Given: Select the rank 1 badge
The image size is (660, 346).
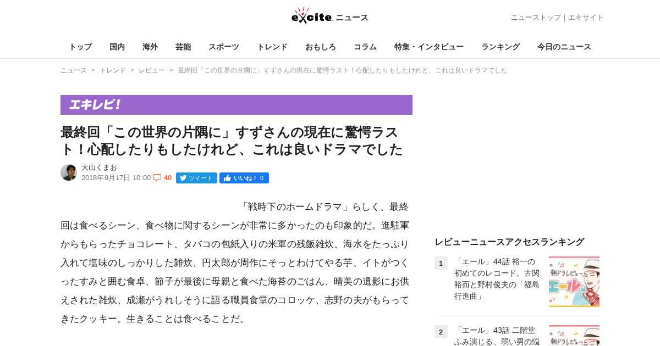Looking at the screenshot, I should coord(441,263).
